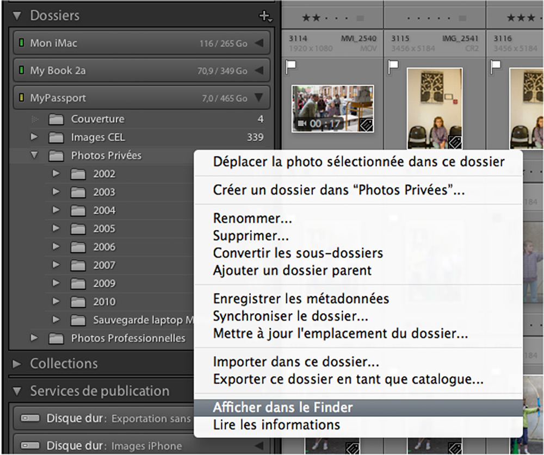544x455 pixels.
Task: Click the video camera icon on MVI_2540
Action: [301, 123]
